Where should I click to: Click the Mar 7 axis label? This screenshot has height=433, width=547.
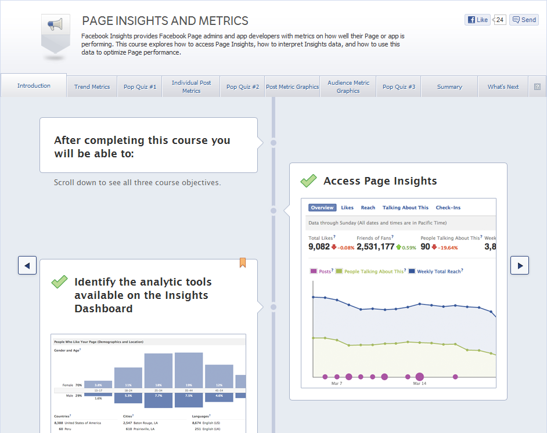(x=337, y=384)
